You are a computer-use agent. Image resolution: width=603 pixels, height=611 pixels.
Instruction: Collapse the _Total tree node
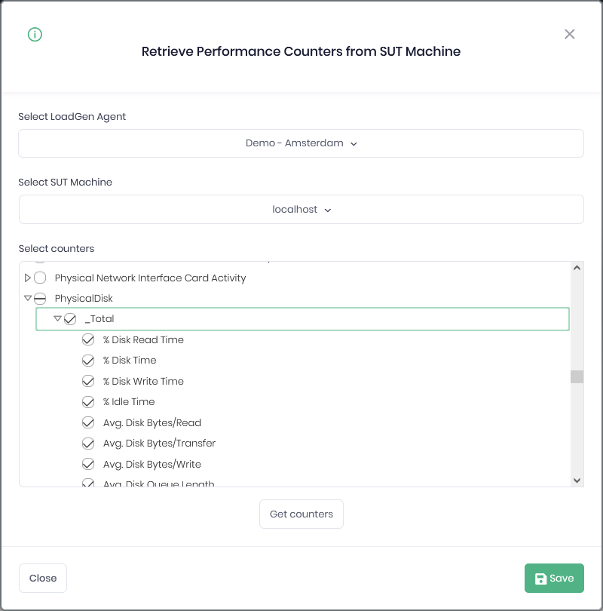click(57, 319)
